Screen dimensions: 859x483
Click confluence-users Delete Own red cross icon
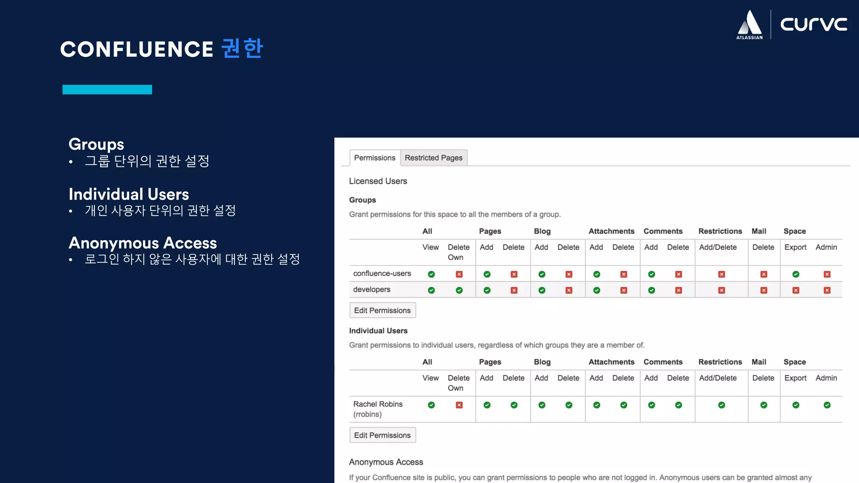point(459,274)
